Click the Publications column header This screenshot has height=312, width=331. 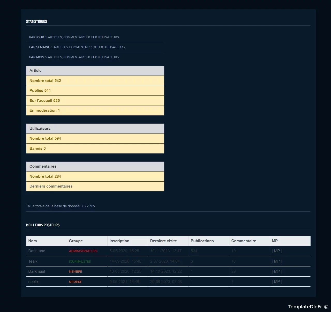(x=202, y=241)
